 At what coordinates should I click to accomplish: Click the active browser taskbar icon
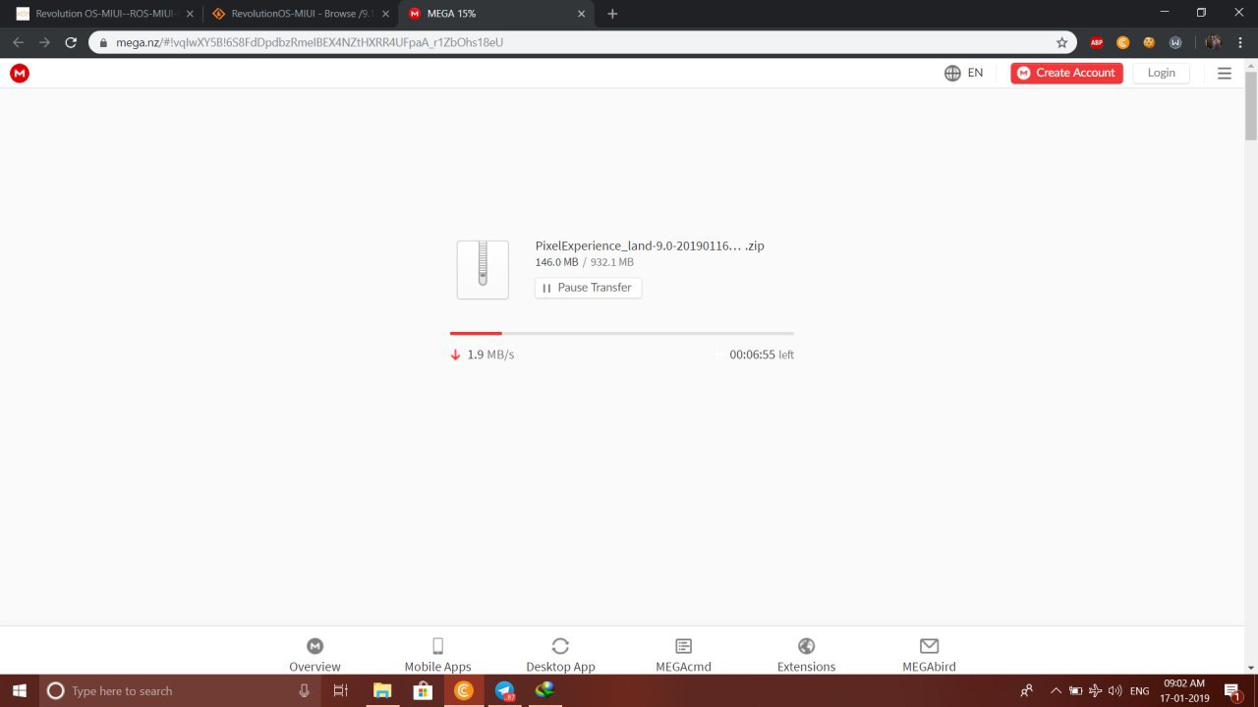pos(464,690)
